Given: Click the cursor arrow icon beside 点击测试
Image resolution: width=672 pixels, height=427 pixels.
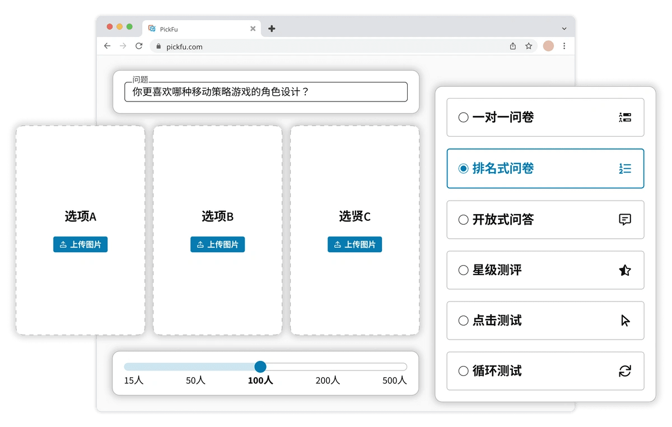Looking at the screenshot, I should click(x=625, y=321).
